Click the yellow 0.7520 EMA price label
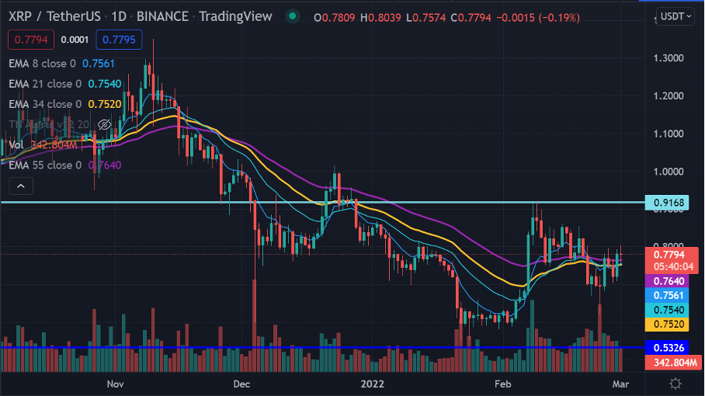This screenshot has height=396, width=705. tap(667, 325)
